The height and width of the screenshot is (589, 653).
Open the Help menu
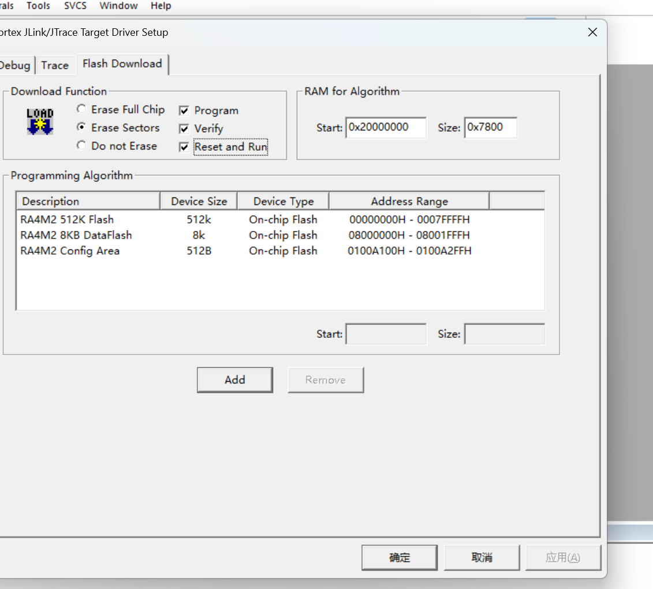[161, 6]
